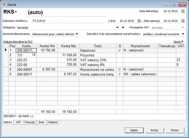The height and width of the screenshot is (138, 189).
Task: Click P marker in Należność row
Action: pos(120,50)
